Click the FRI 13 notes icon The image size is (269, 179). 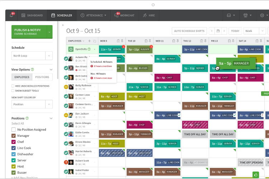pos(229,41)
